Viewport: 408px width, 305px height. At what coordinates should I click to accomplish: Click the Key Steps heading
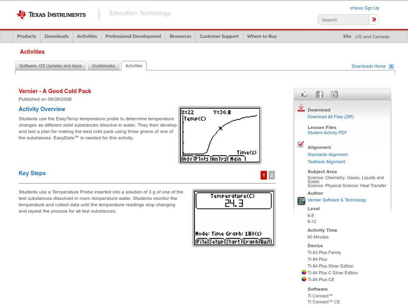pos(32,173)
